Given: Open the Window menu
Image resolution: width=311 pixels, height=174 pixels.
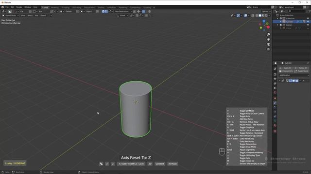Looking at the screenshot, I should click(x=28, y=7).
